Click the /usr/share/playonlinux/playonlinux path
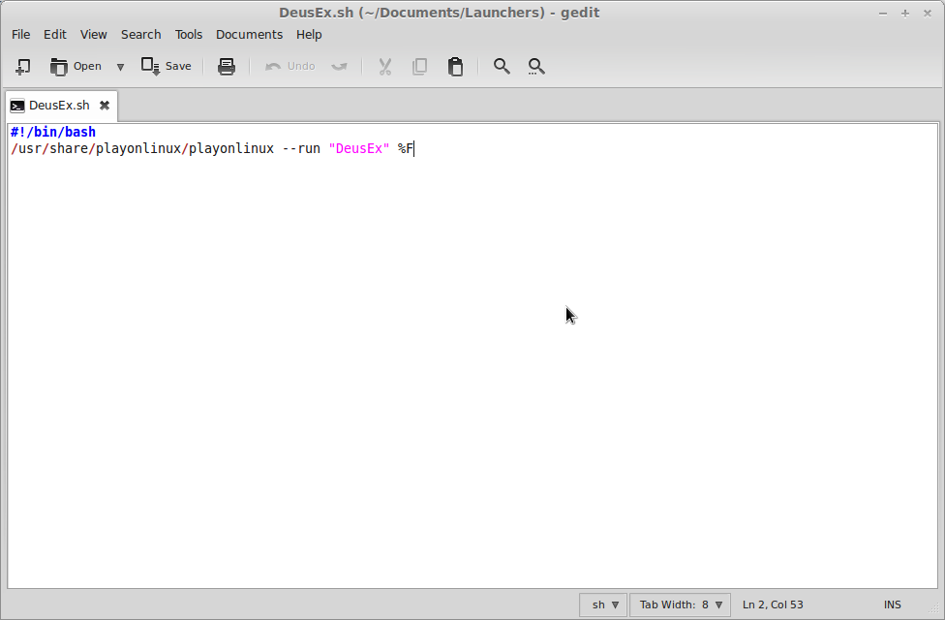Viewport: 945px width, 620px height. tap(142, 148)
